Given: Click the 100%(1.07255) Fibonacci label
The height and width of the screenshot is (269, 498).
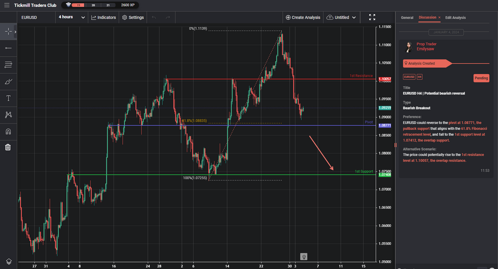Looking at the screenshot, I should tap(195, 178).
